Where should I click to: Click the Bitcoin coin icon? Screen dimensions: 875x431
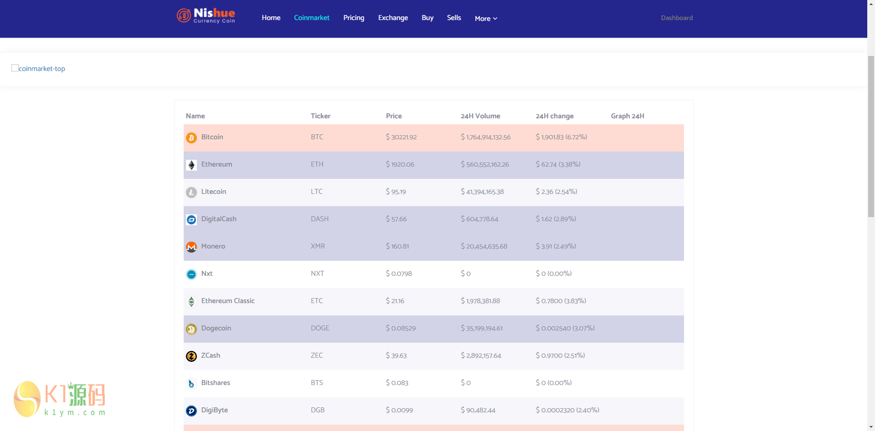[x=191, y=137]
